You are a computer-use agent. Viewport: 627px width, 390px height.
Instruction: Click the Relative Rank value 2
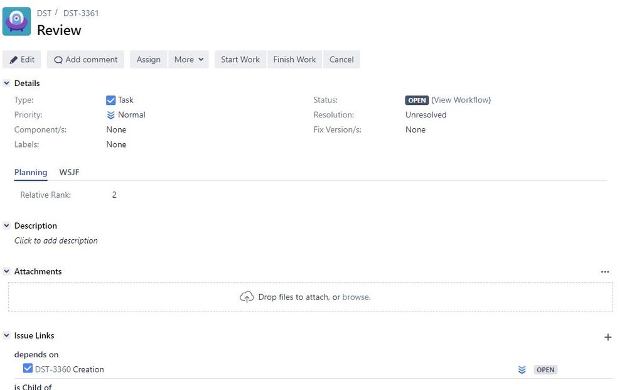(114, 195)
